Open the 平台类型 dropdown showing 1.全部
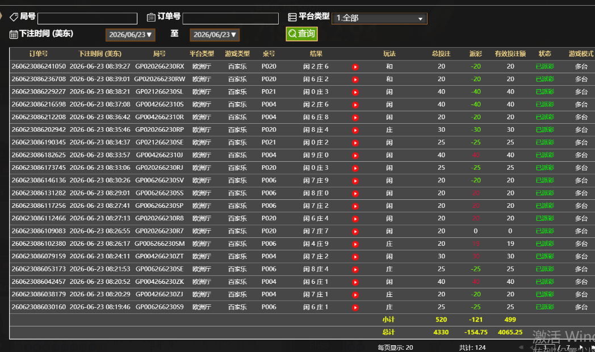Screen dimensions: 595x352 379,18
